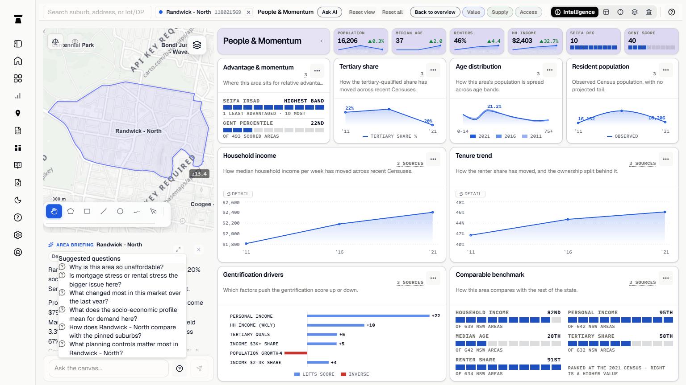Open 3 Sources link on Household income
Viewport: 686px width, 385px height.
tap(410, 164)
